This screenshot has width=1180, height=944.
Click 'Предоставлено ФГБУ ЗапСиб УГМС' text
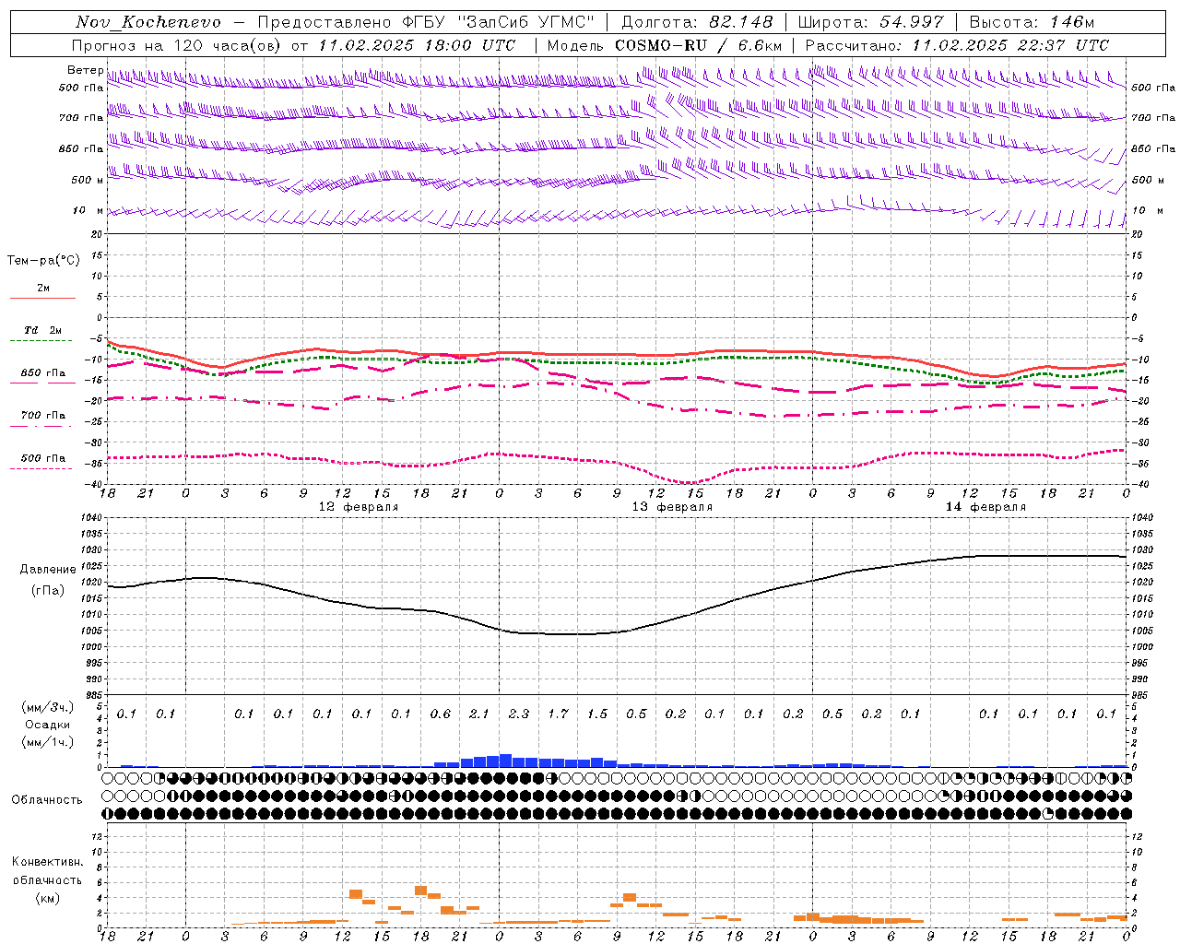(426, 22)
